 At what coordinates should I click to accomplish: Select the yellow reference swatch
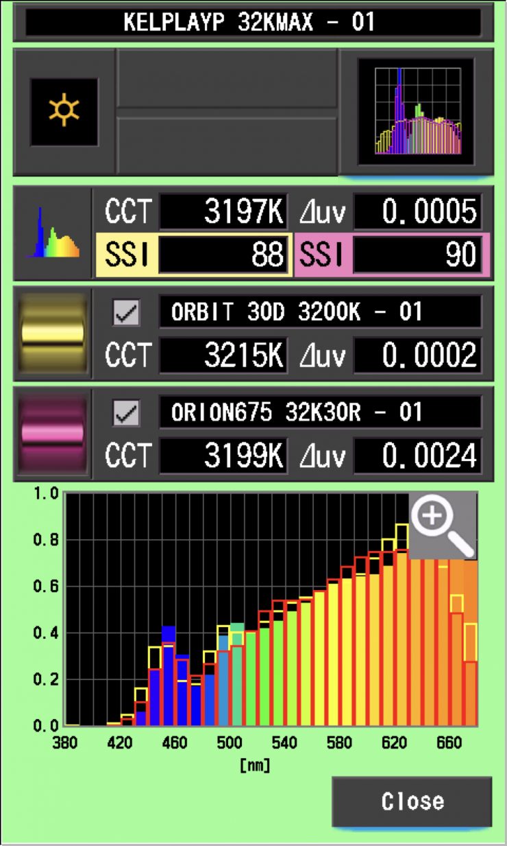click(x=53, y=333)
